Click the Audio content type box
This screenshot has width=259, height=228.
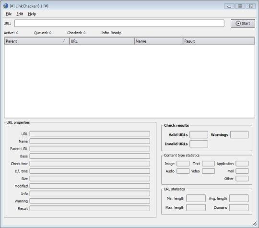pos(183,171)
